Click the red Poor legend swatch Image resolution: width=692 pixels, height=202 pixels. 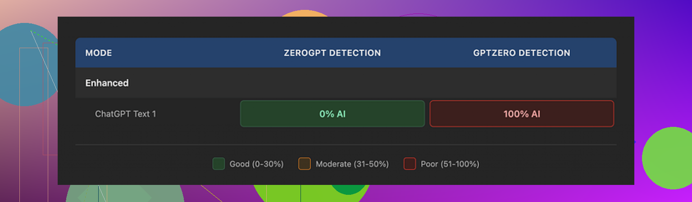click(410, 164)
